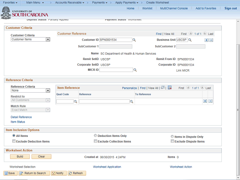Check Exclude Collection Items box
The image size is (240, 180).
tap(96, 141)
